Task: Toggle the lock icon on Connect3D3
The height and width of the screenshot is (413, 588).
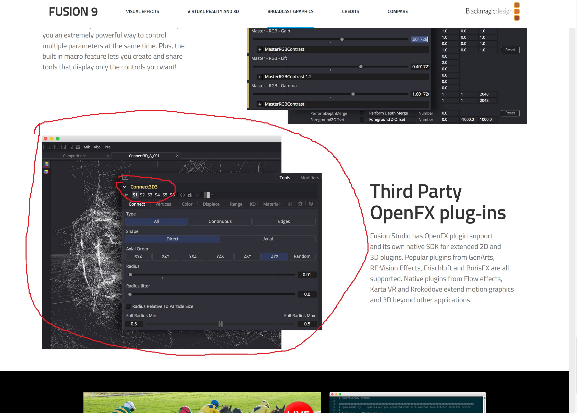Action: pyautogui.click(x=190, y=195)
